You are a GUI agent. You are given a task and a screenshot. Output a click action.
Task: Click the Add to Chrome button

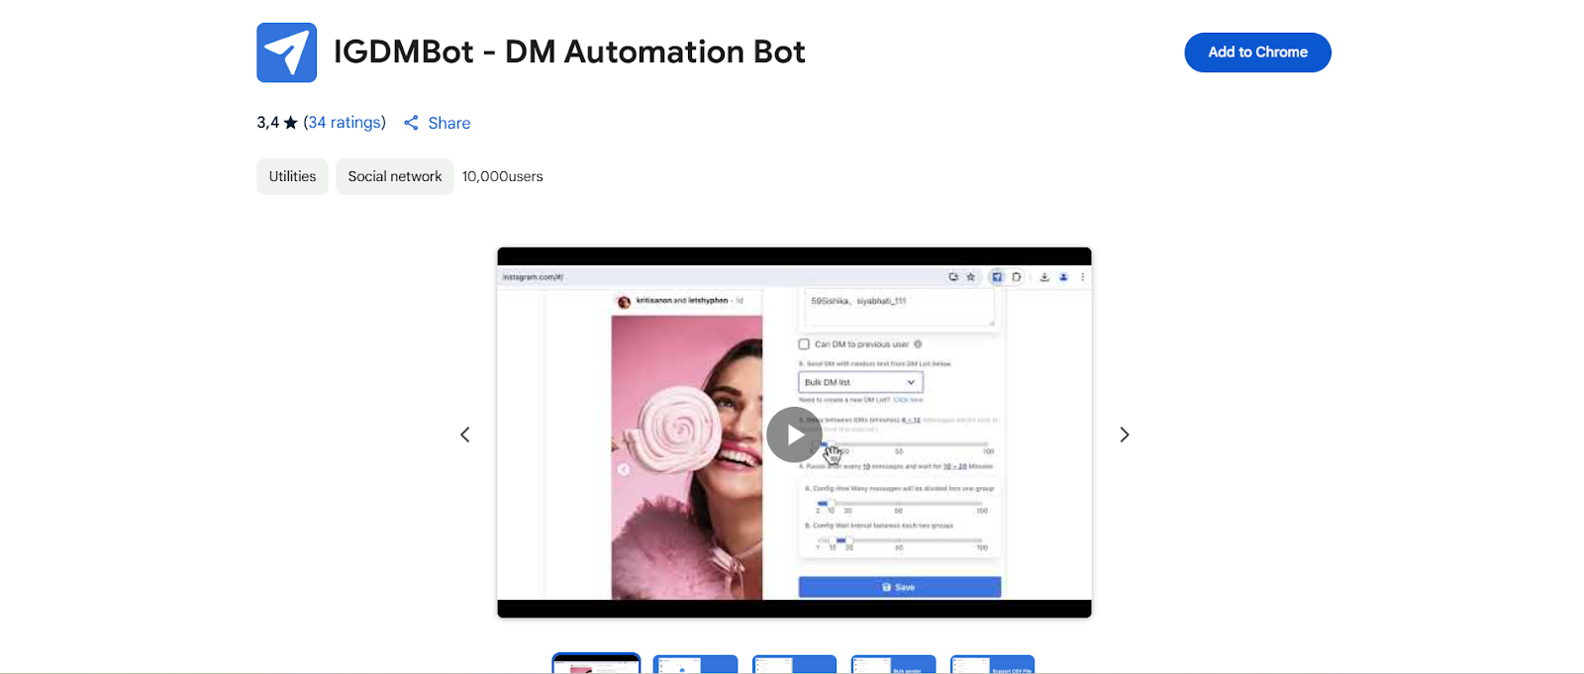[x=1257, y=52]
